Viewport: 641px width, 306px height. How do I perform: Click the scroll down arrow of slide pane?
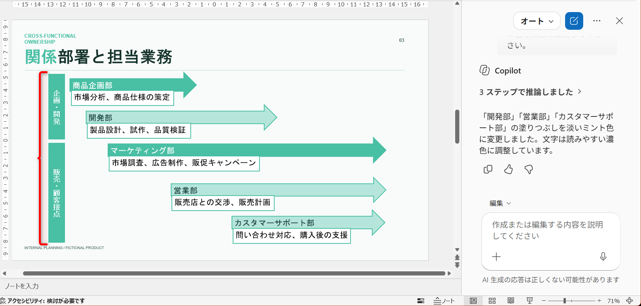tap(457, 249)
